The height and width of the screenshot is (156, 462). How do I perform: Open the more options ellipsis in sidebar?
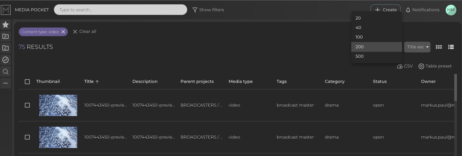tap(5, 83)
